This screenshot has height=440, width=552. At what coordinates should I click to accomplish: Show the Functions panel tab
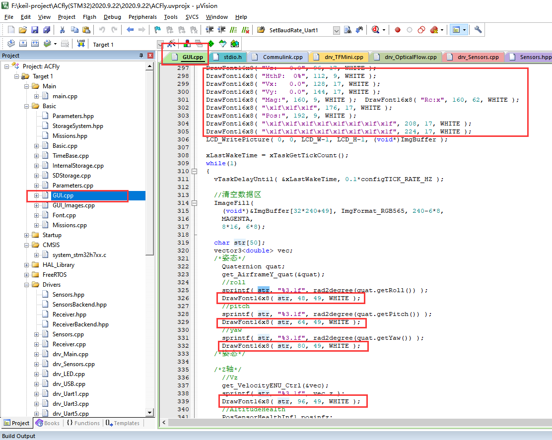coord(83,423)
